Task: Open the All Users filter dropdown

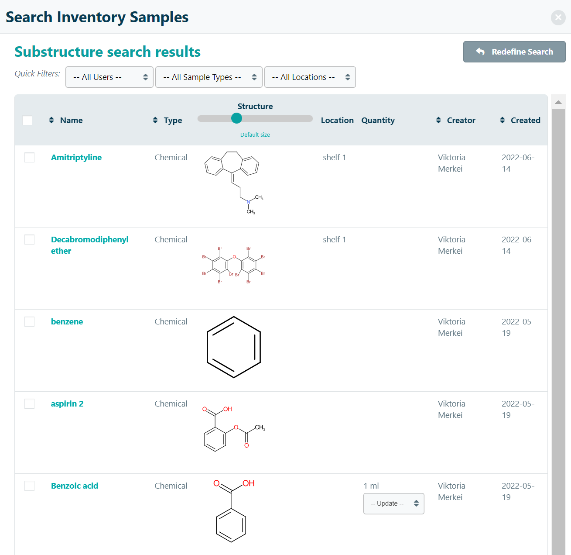Action: (x=109, y=77)
